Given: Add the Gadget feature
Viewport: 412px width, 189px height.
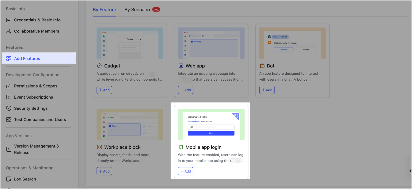Looking at the screenshot, I should [104, 90].
